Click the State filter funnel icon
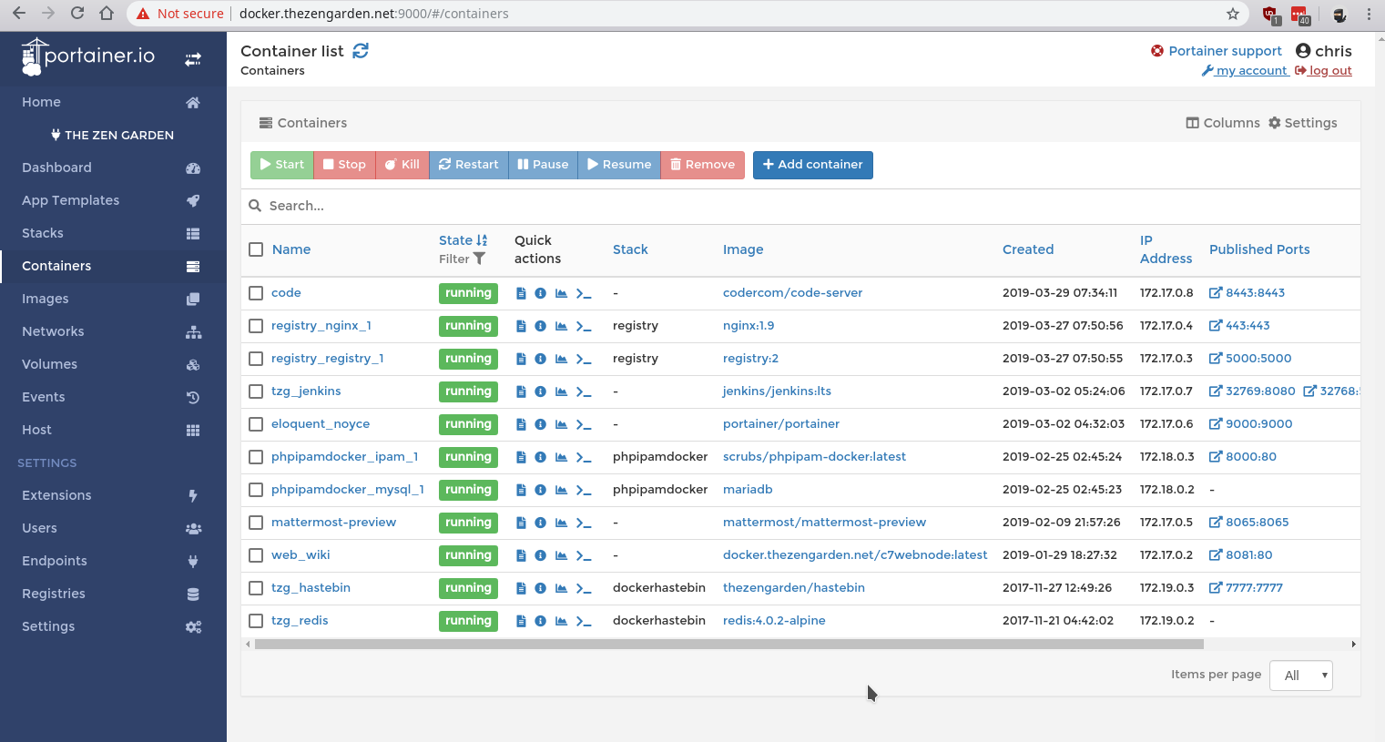The width and height of the screenshot is (1385, 742). point(479,259)
